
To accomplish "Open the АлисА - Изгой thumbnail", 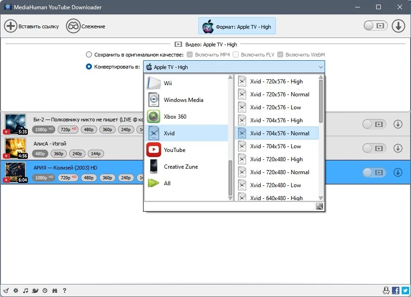I will point(15,148).
